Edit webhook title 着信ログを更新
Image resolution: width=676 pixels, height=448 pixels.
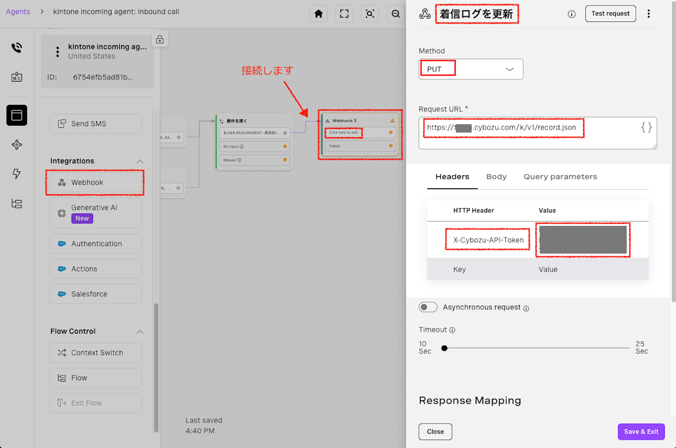(477, 14)
